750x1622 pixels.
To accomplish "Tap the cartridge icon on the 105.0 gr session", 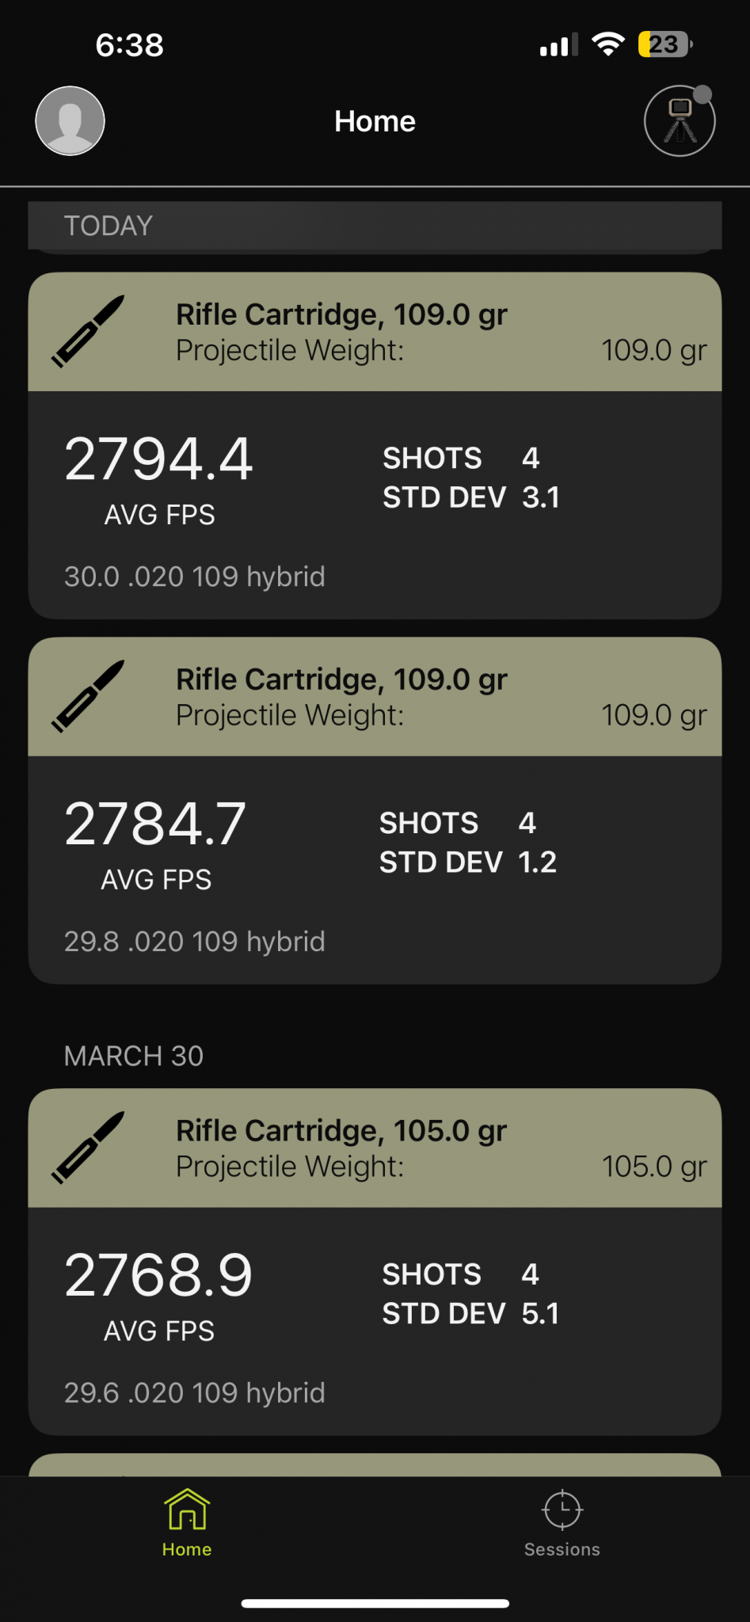I will pos(88,1148).
